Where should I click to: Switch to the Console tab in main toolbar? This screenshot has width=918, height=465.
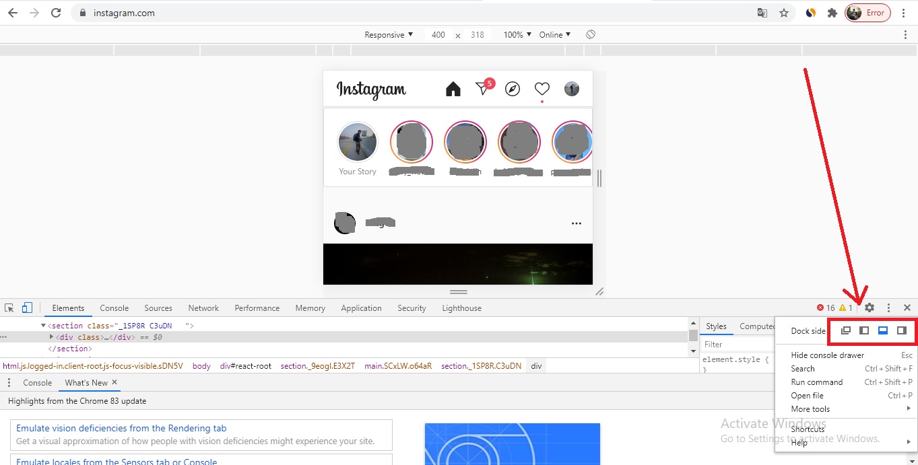[x=114, y=308]
